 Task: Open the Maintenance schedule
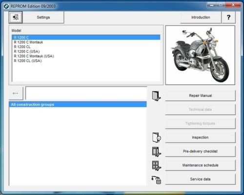(201, 165)
